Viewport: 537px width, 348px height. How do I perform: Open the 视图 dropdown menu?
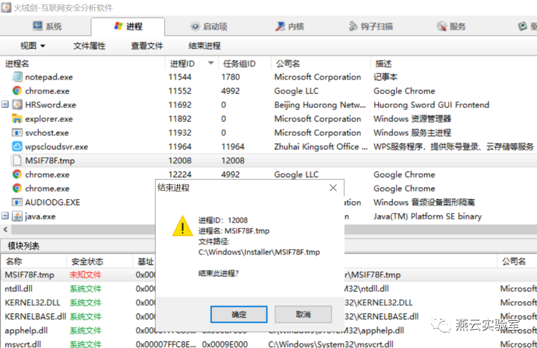[x=32, y=45]
